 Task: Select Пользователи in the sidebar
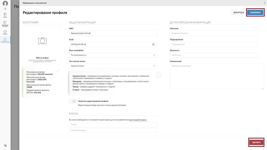point(5,40)
